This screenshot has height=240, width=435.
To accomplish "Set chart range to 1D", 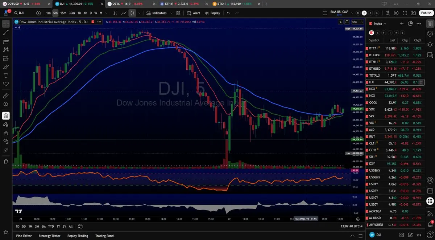I will [18, 226].
